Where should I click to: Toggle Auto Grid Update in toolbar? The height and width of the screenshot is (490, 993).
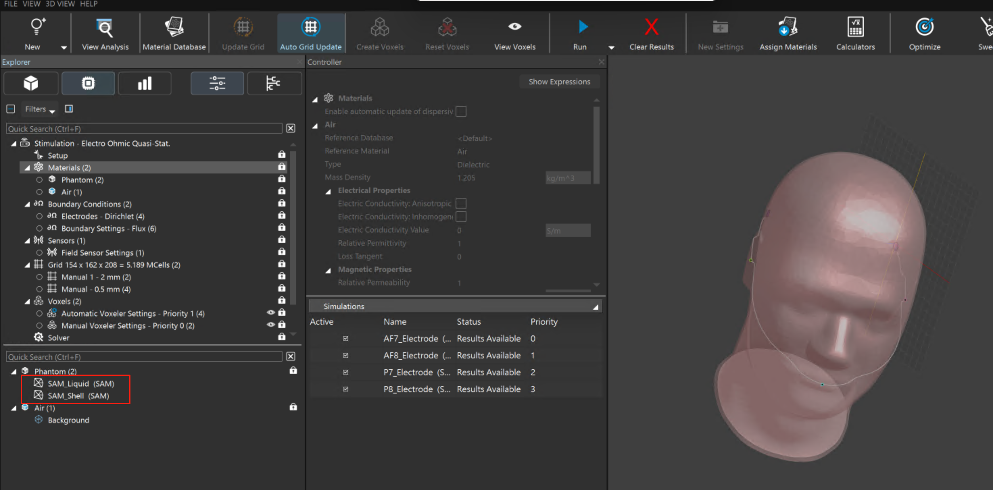coord(310,33)
